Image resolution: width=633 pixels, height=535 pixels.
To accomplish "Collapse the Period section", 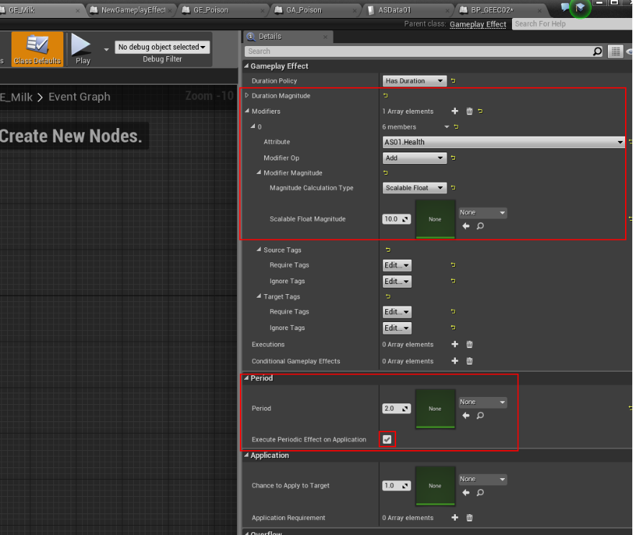I will pyautogui.click(x=246, y=378).
